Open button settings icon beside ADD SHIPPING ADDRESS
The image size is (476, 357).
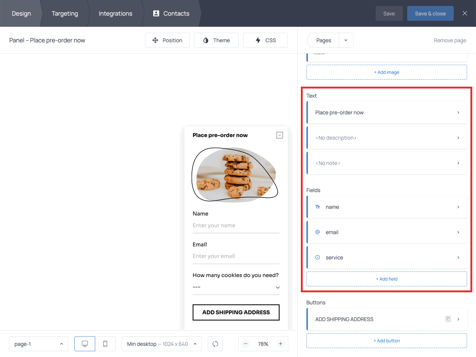[x=448, y=319]
